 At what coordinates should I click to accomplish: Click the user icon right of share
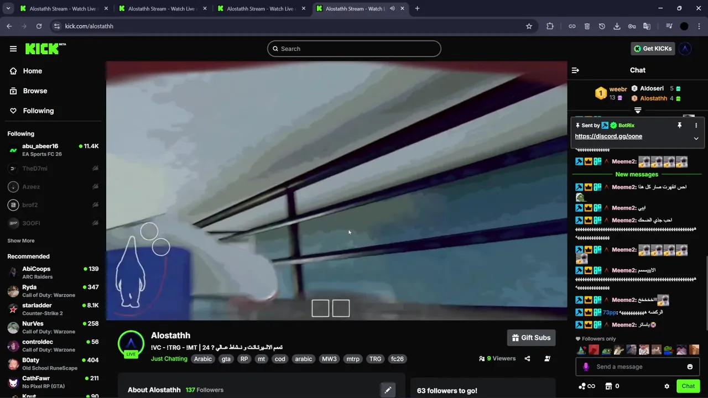pos(547,359)
